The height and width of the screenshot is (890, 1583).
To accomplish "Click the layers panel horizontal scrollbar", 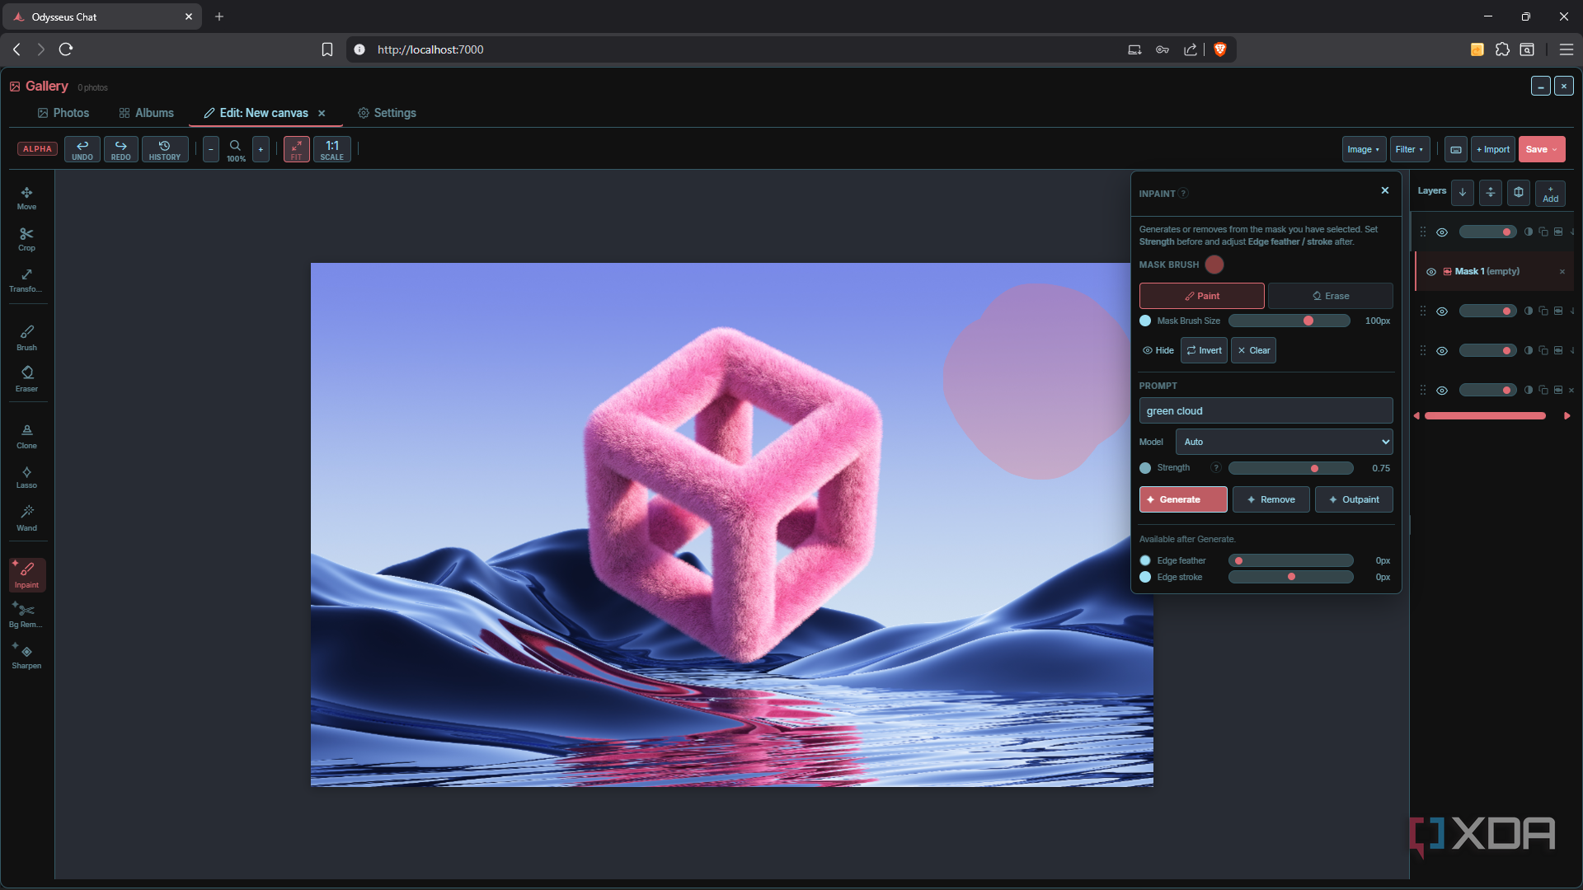I will (1485, 416).
